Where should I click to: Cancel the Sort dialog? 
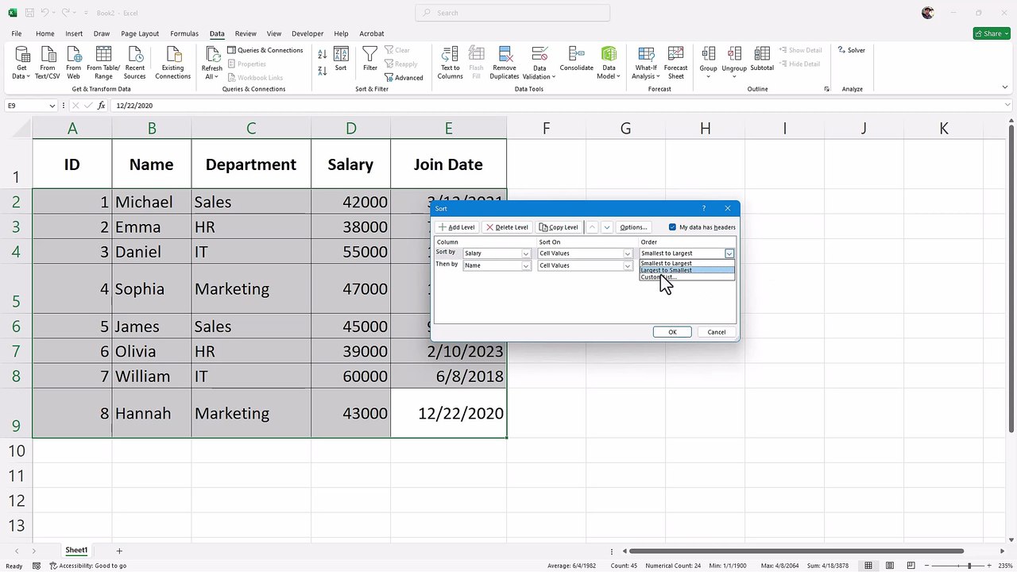coord(717,332)
